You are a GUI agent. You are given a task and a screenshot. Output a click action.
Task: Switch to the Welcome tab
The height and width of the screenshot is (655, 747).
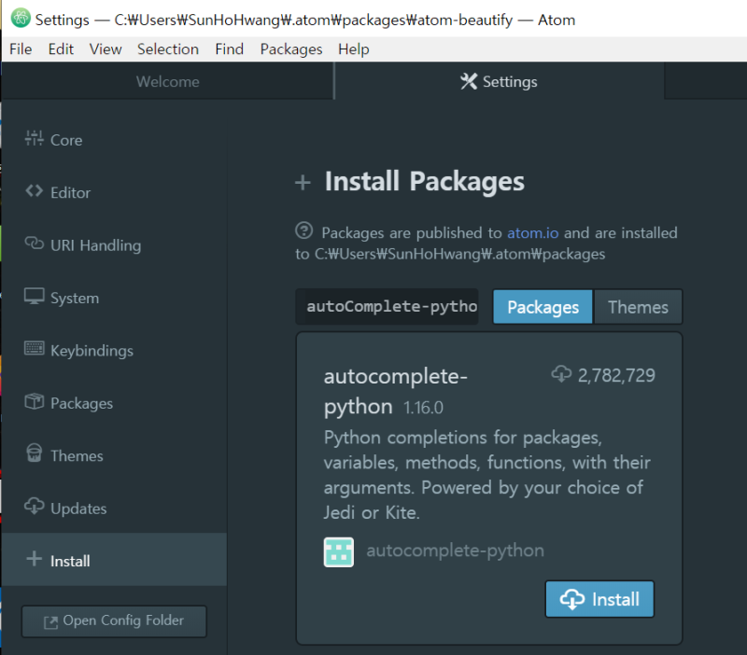(168, 81)
